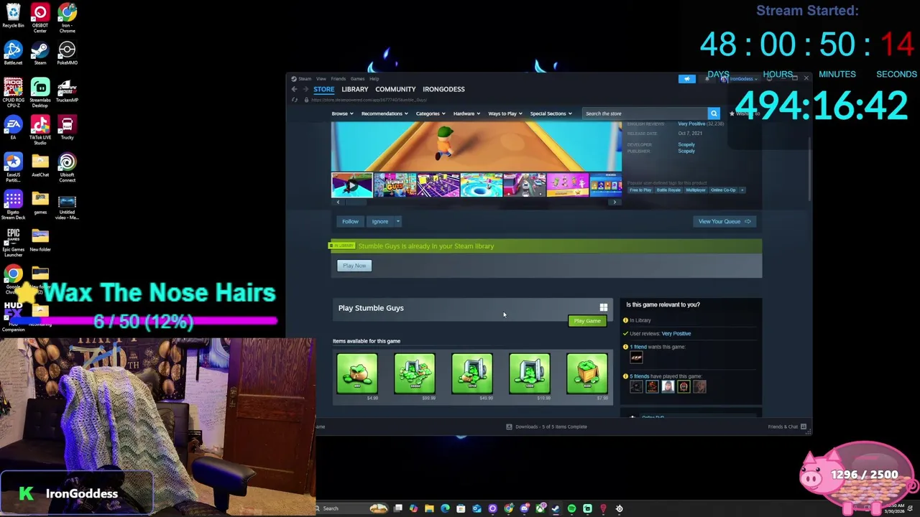
Task: Launch Streamlabs Desktop shortcut
Action: (40, 93)
